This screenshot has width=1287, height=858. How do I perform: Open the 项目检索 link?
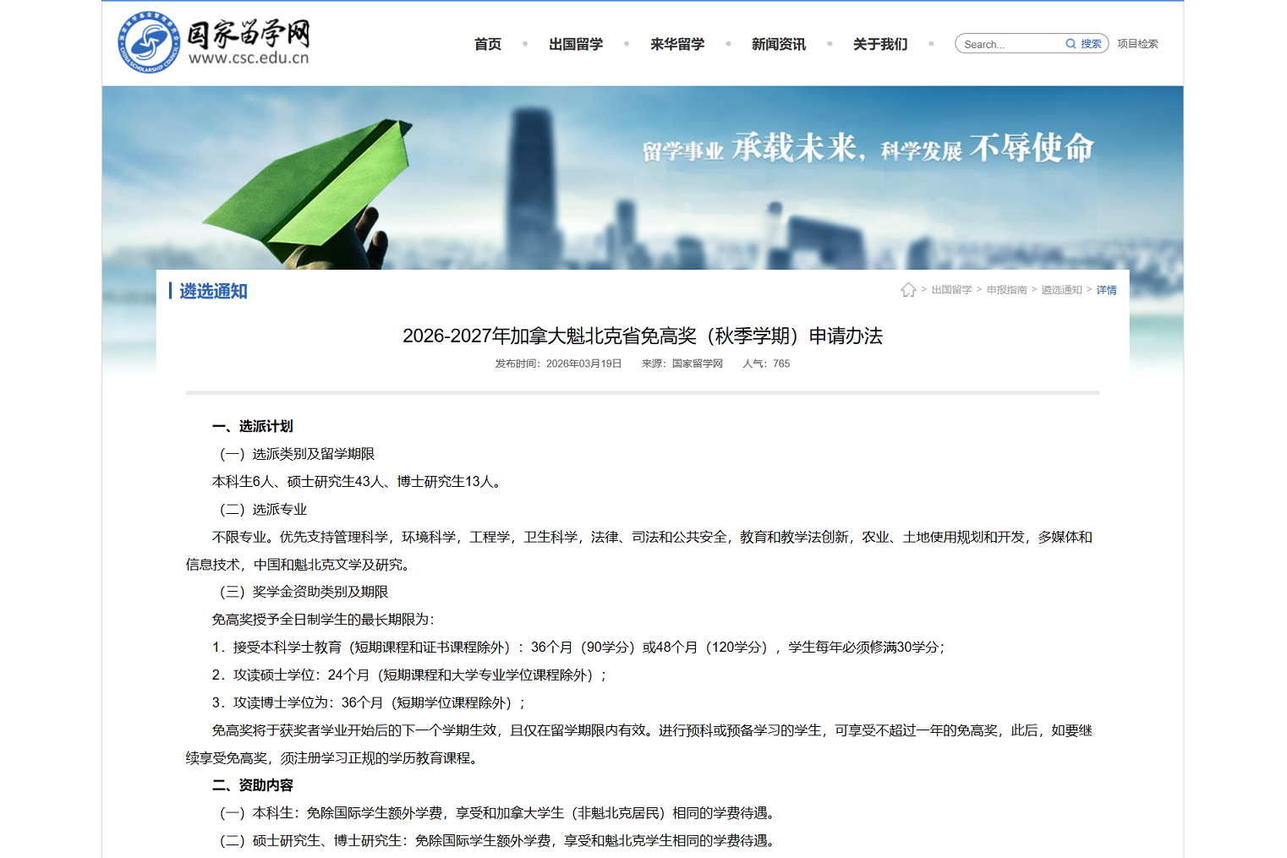[1137, 44]
